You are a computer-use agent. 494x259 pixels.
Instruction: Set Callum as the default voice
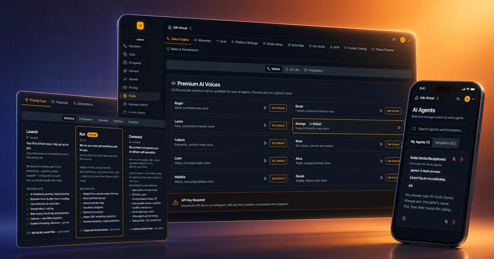coord(278,143)
